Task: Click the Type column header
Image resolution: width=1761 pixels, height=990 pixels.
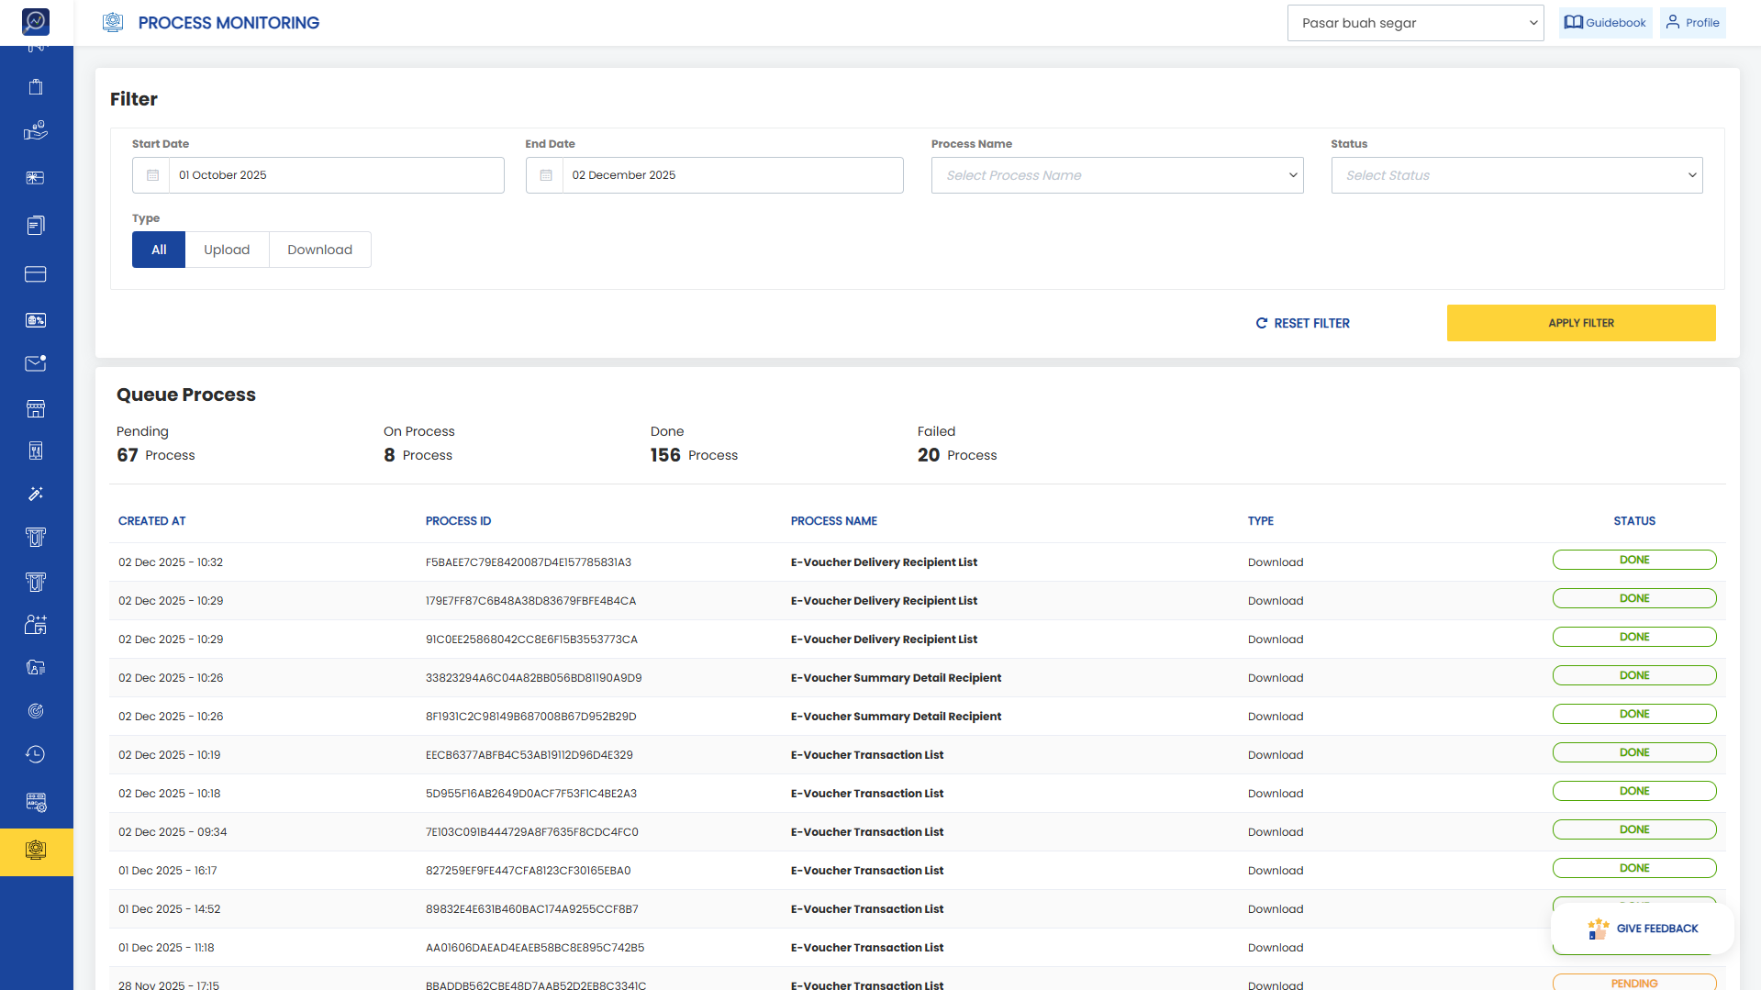Action: coord(1261,521)
